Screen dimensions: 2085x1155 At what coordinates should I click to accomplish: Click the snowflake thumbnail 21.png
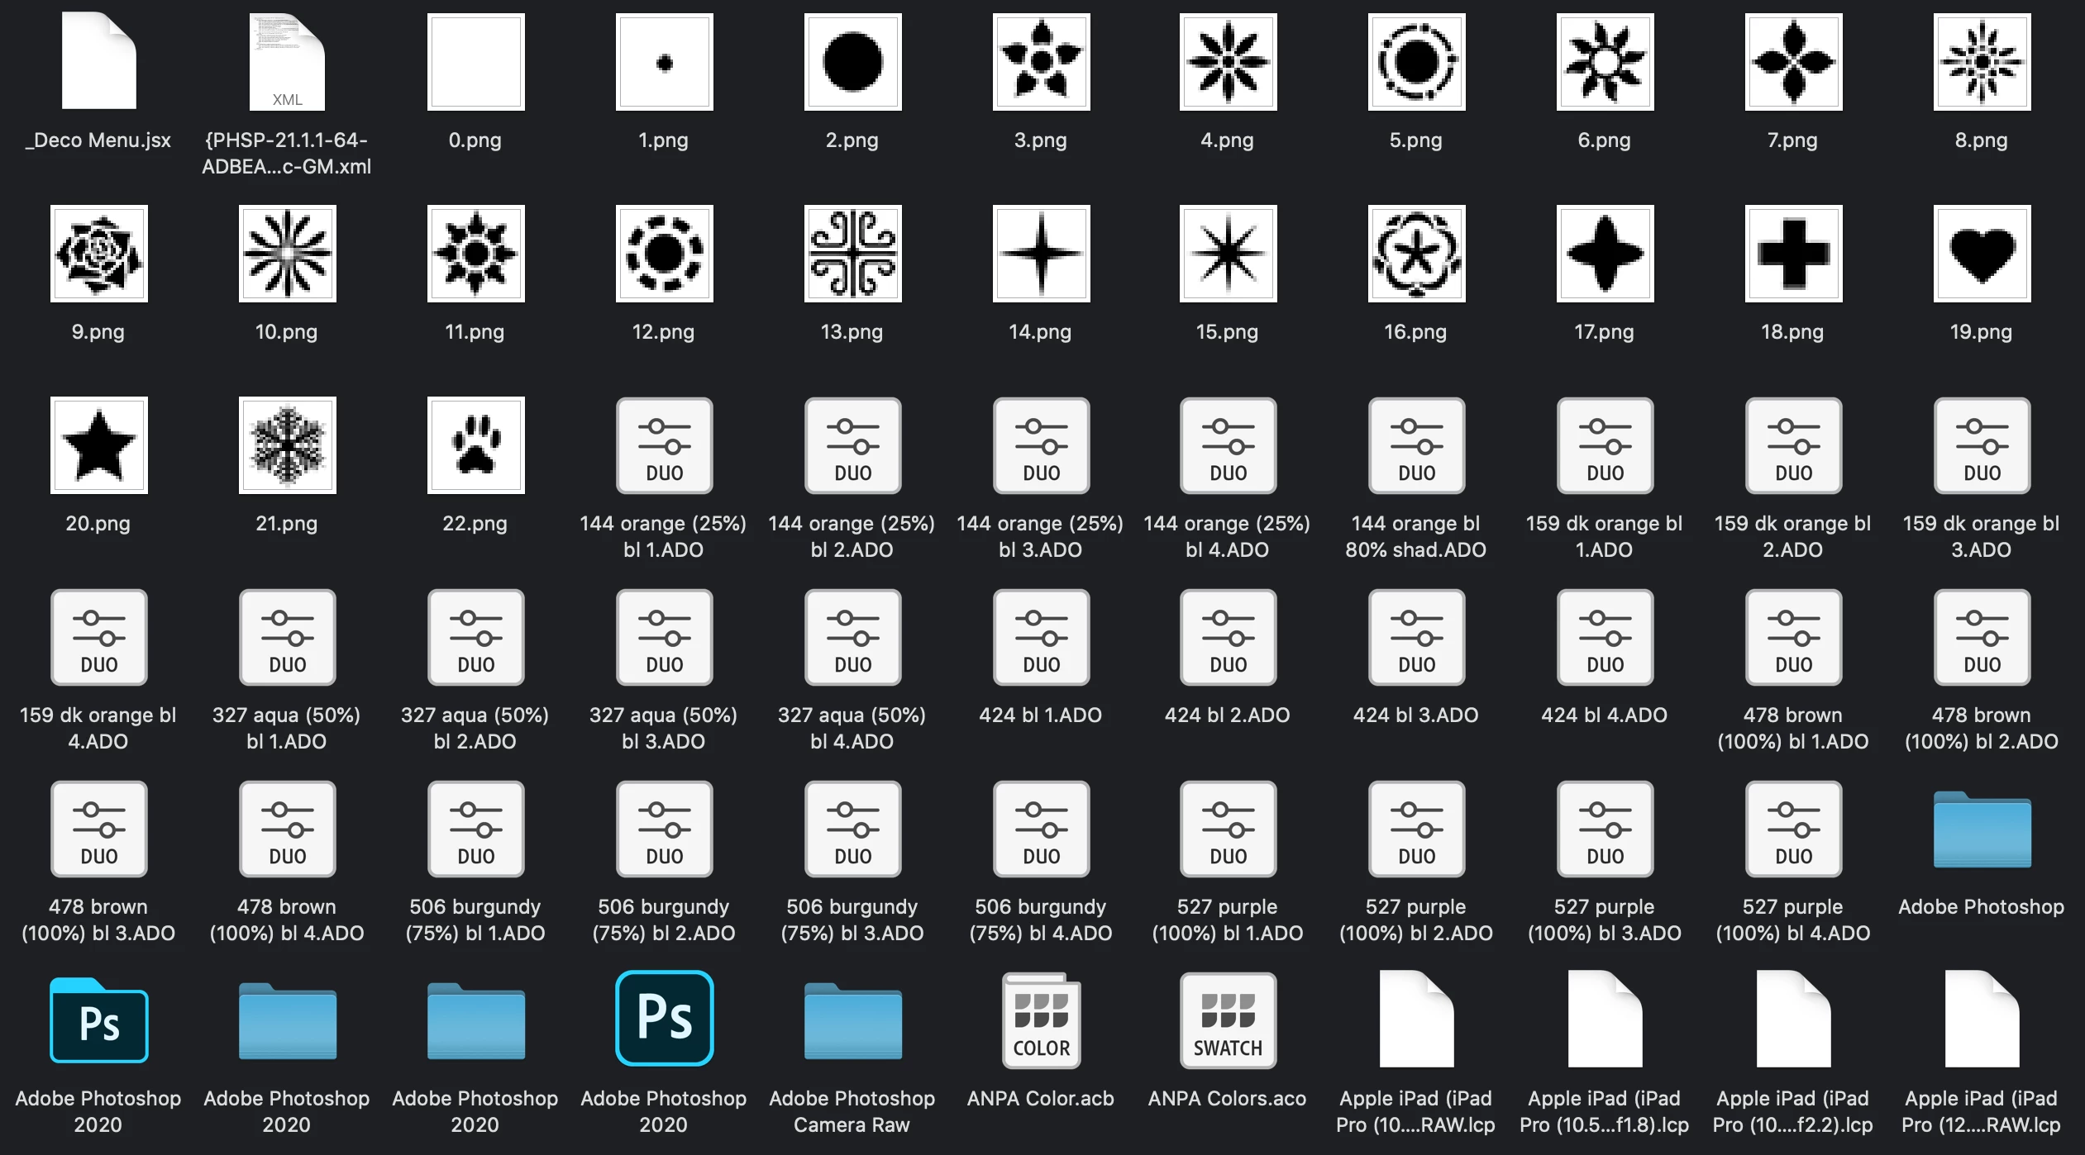[287, 445]
